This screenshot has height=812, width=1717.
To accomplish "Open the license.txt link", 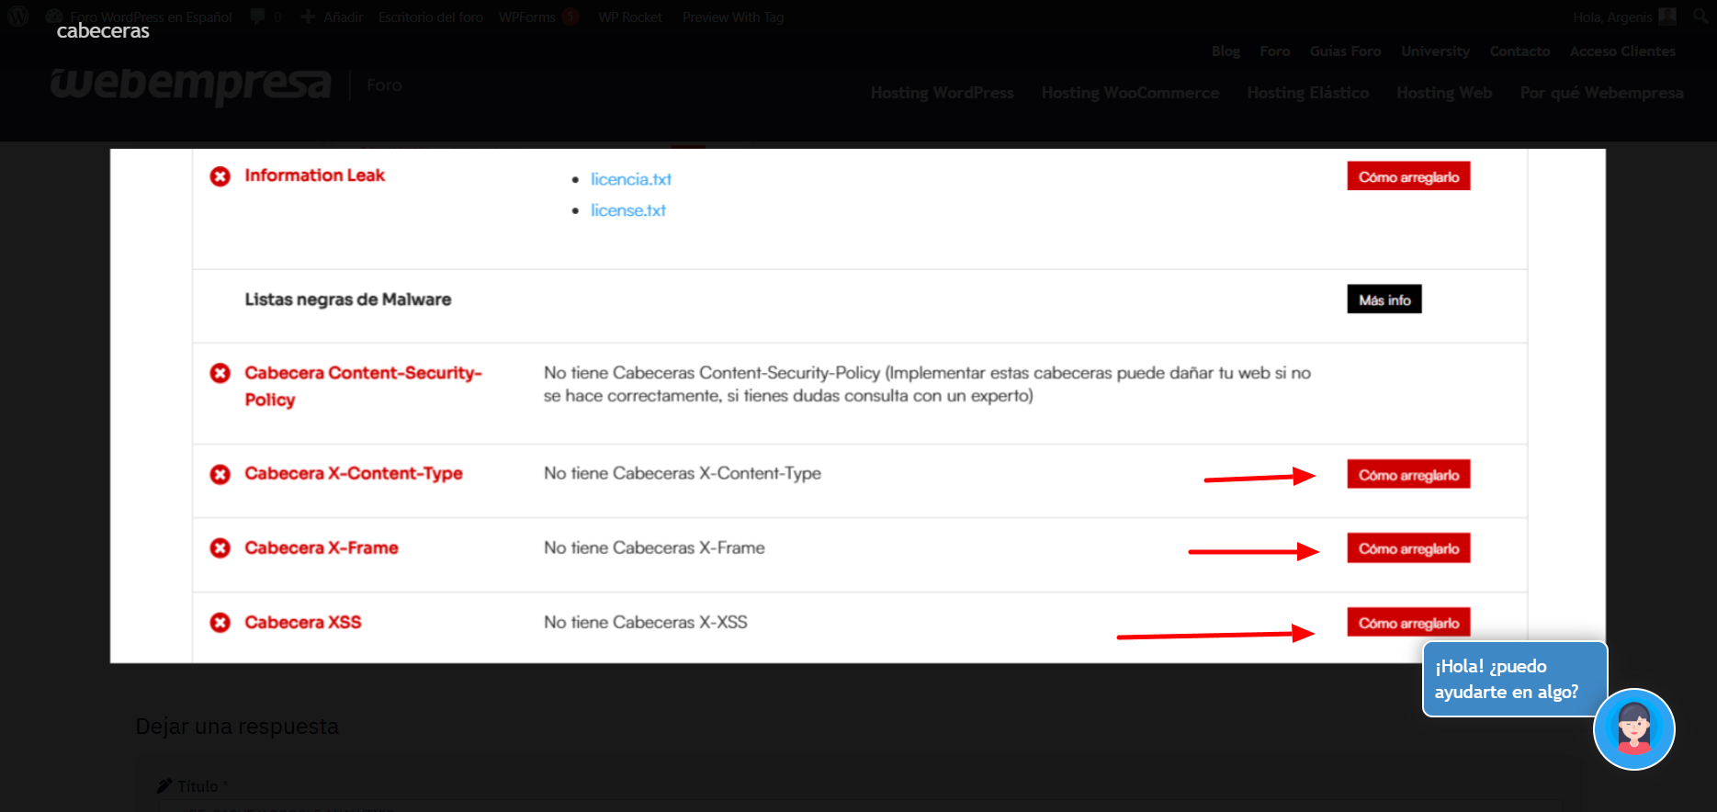I will 627,210.
